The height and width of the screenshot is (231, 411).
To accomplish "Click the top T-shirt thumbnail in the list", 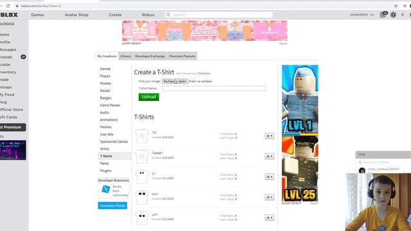I will point(141,135).
